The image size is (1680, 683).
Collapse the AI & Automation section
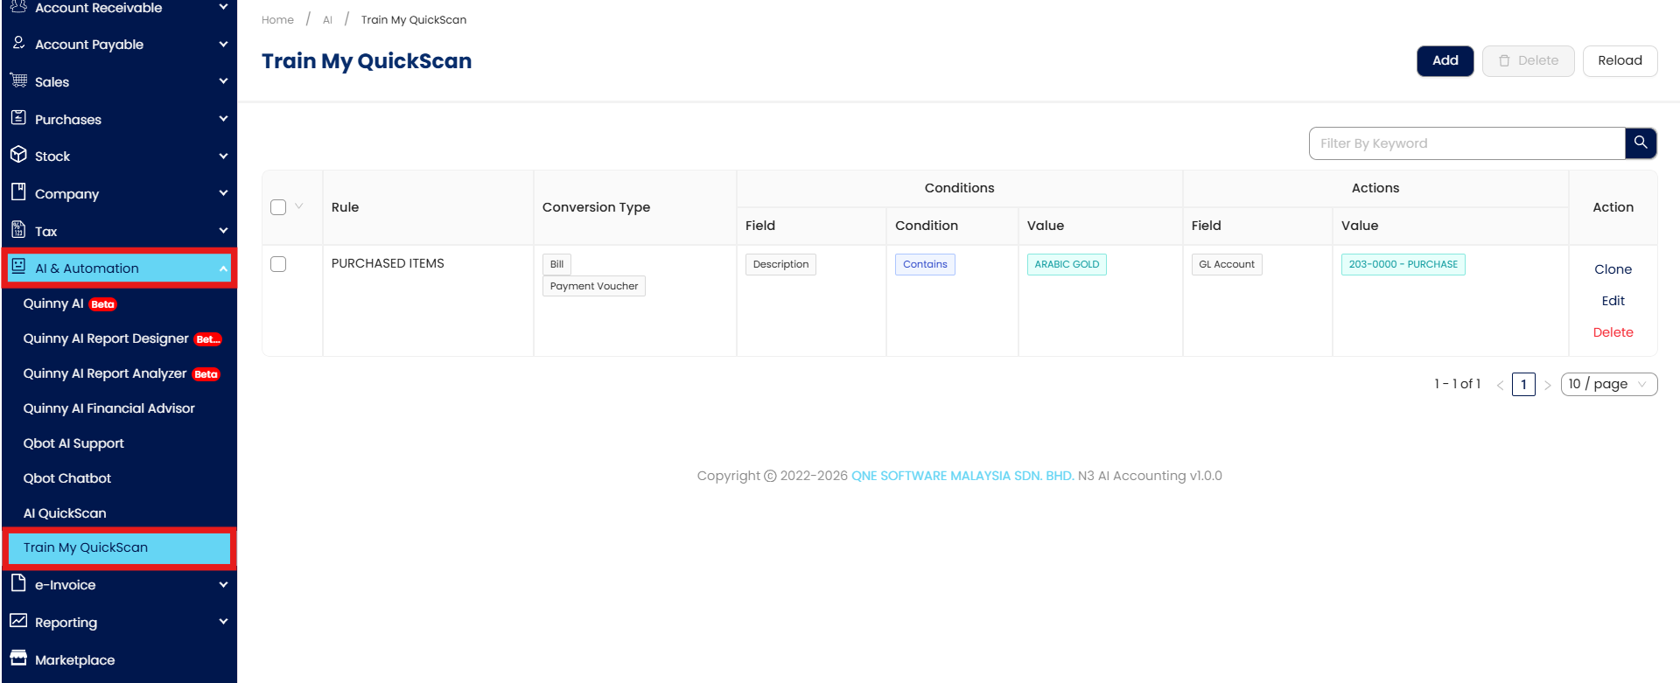[x=223, y=268]
